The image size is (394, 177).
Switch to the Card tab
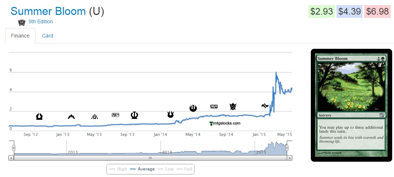pyautogui.click(x=47, y=36)
